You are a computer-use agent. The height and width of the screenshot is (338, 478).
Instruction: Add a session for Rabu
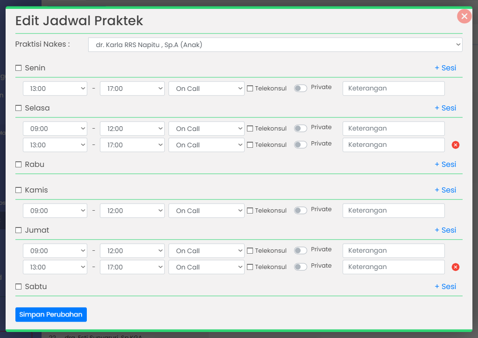pos(445,165)
